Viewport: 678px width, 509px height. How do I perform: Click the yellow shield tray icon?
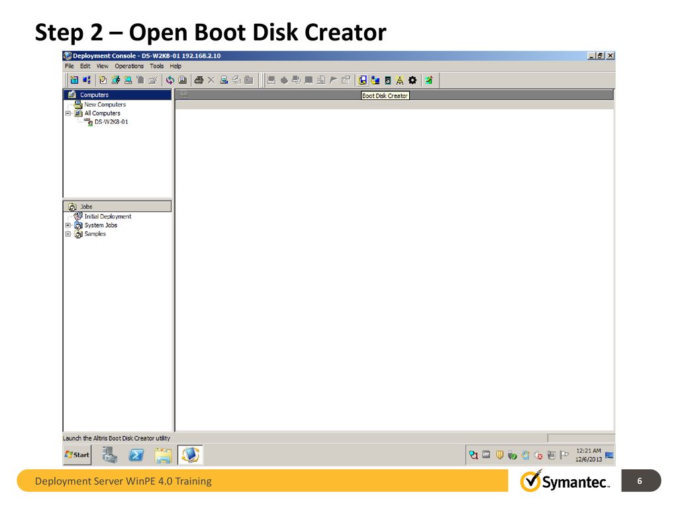pyautogui.click(x=499, y=455)
